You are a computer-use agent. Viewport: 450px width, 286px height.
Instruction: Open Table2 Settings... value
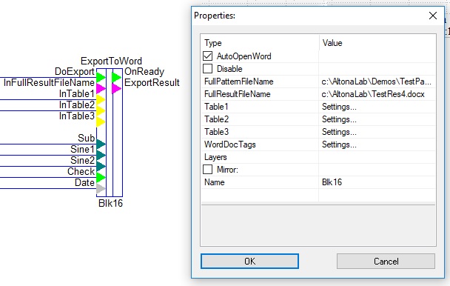coord(377,119)
